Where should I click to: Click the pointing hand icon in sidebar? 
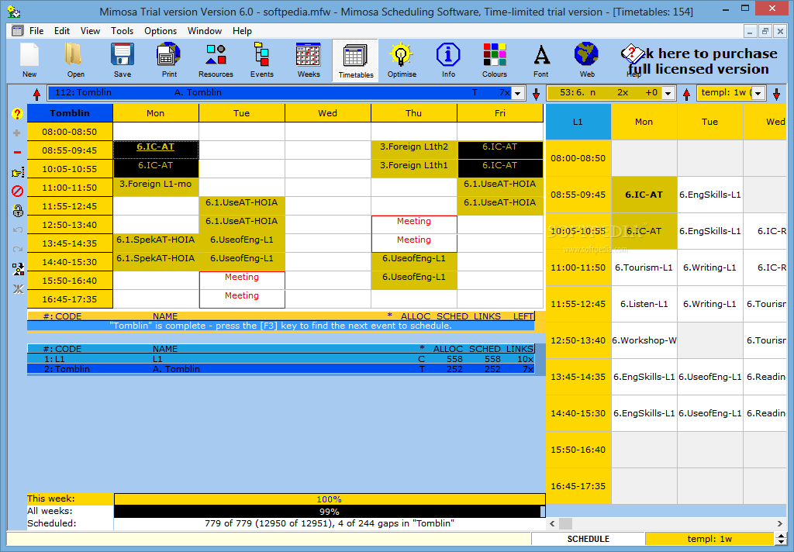[x=17, y=173]
